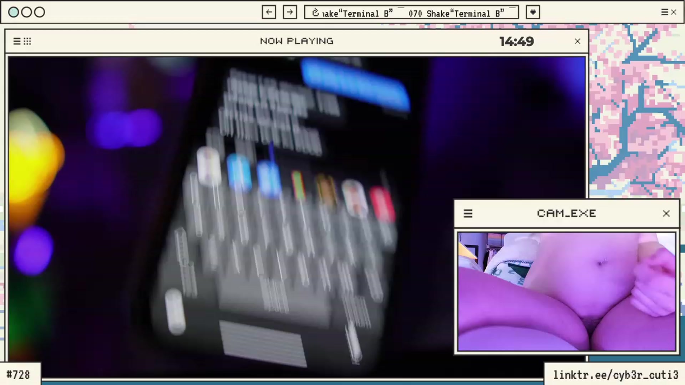Close the Now Playing panel
The width and height of the screenshot is (685, 385).
[x=578, y=41]
